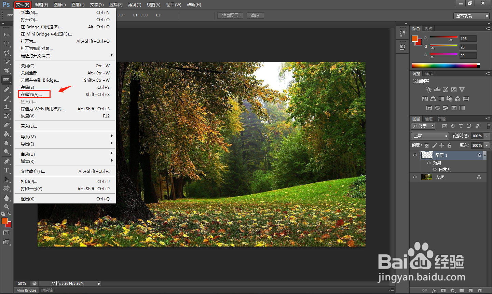Click the fx icon on 图层 1
492x294 pixels.
point(479,155)
